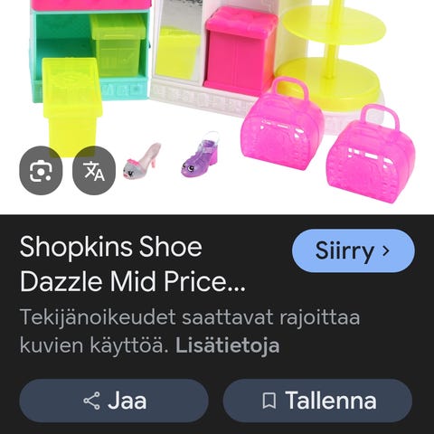
Task: Tap the translate image icon
Action: click(x=94, y=170)
